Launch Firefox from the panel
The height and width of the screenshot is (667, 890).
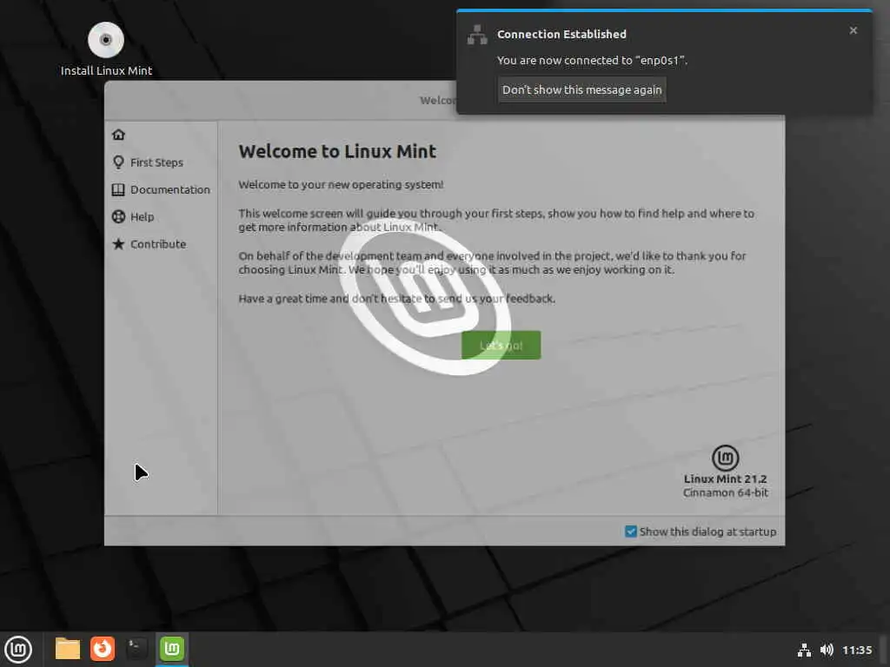(x=103, y=648)
